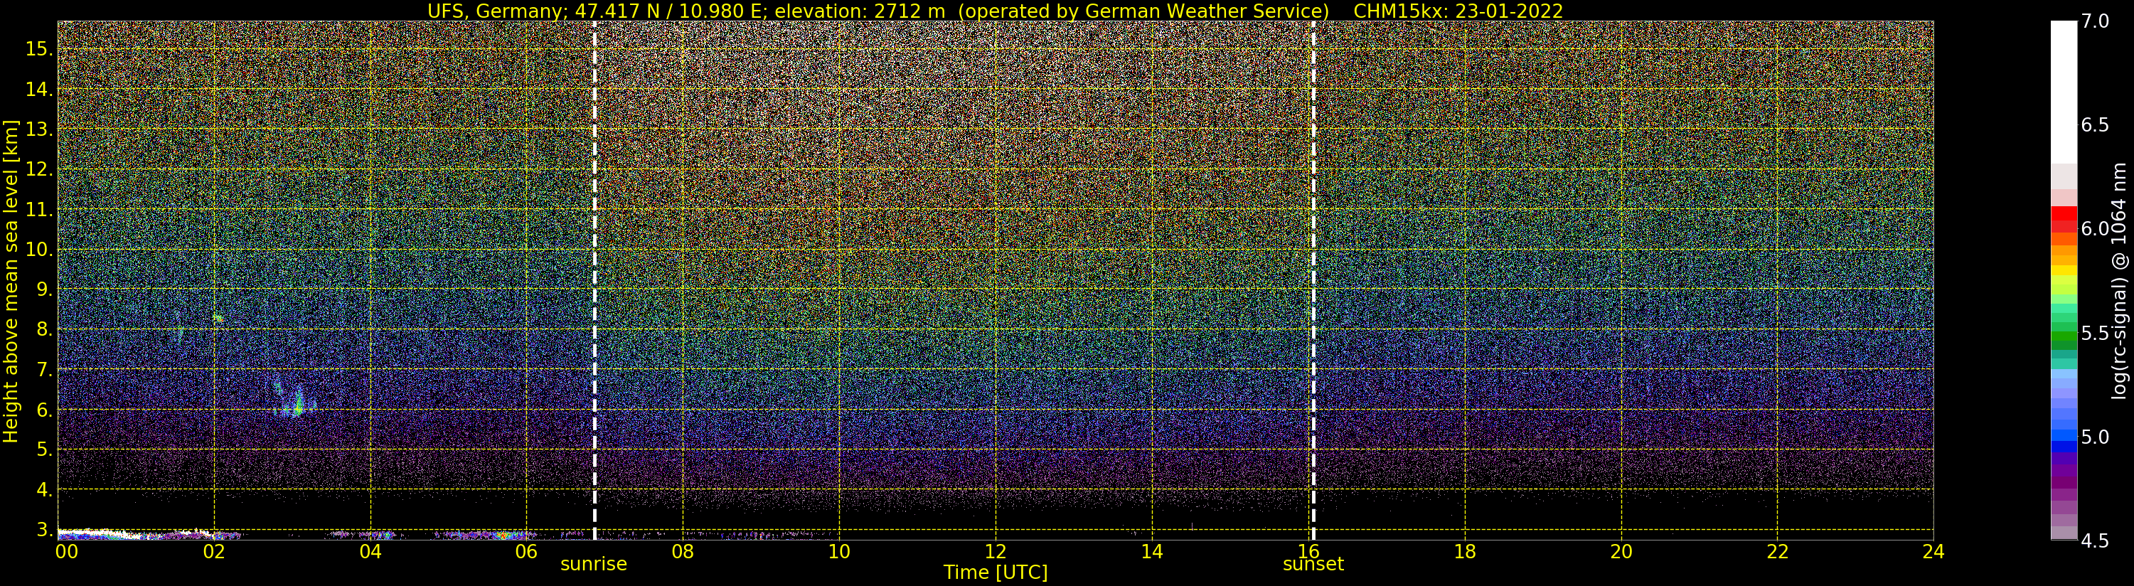Screen dimensions: 2134x586
Task: Click the "8." height tick label
Action: click(x=44, y=329)
